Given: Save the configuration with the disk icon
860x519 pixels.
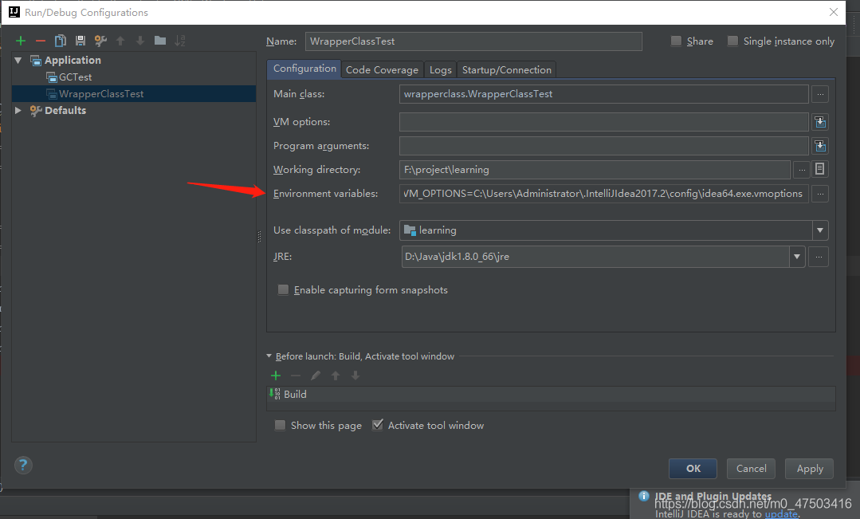Looking at the screenshot, I should coord(80,41).
